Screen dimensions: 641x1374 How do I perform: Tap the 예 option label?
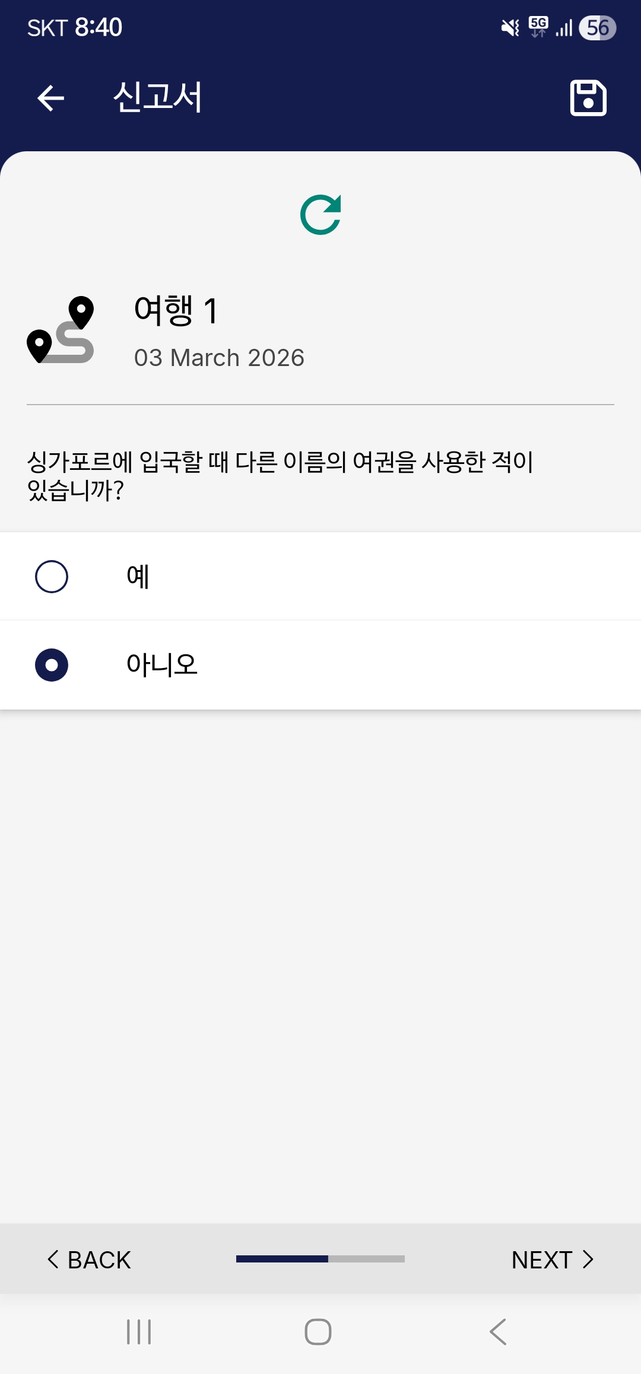click(138, 577)
